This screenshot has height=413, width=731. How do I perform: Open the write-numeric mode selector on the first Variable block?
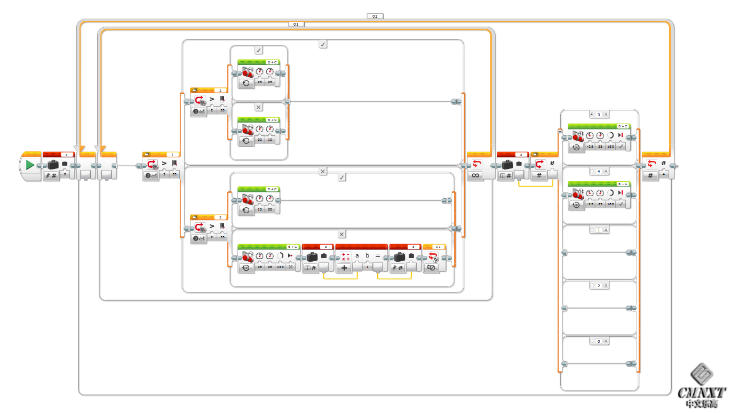(51, 175)
